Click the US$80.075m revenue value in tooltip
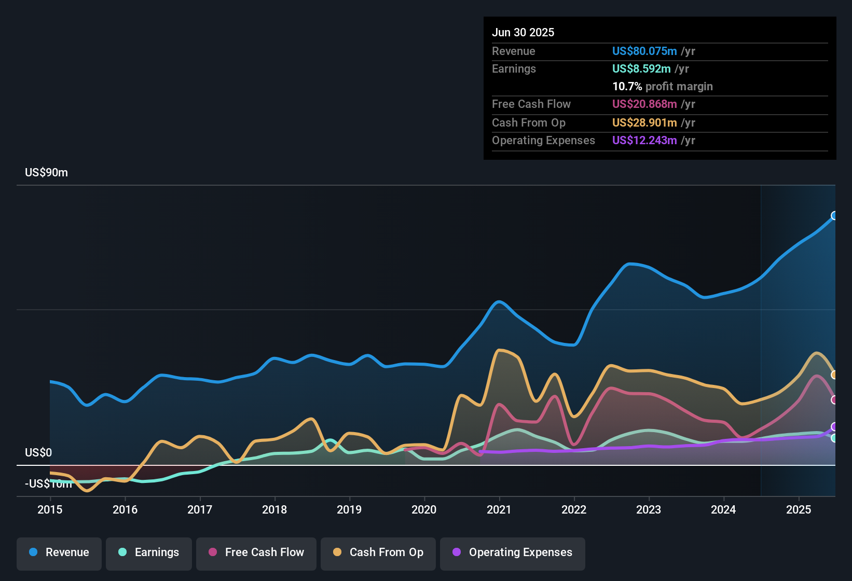Image resolution: width=852 pixels, height=581 pixels. click(644, 51)
